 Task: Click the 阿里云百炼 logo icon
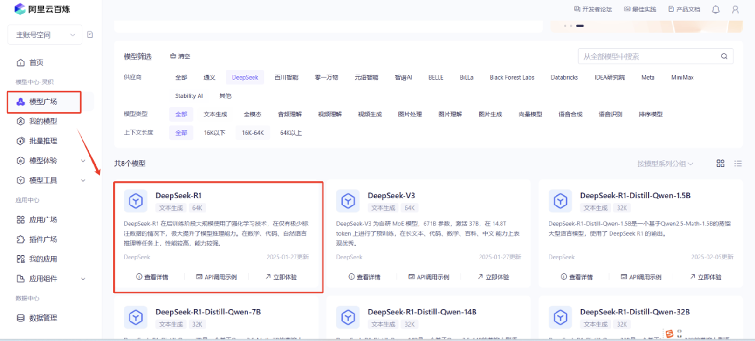coord(20,9)
